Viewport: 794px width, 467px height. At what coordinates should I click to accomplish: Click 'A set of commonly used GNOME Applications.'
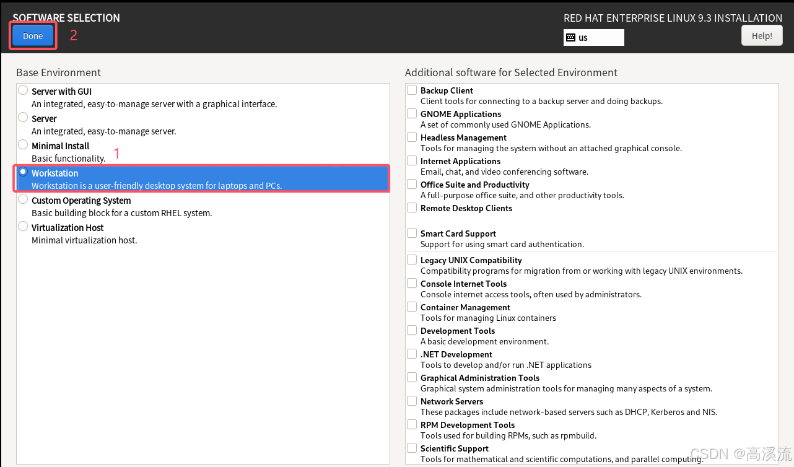tap(505, 125)
